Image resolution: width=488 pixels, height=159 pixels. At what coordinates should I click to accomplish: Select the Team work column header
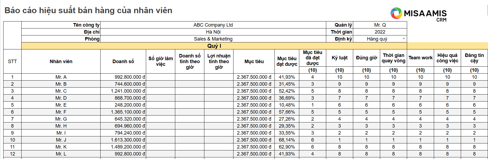pyautogui.click(x=420, y=58)
